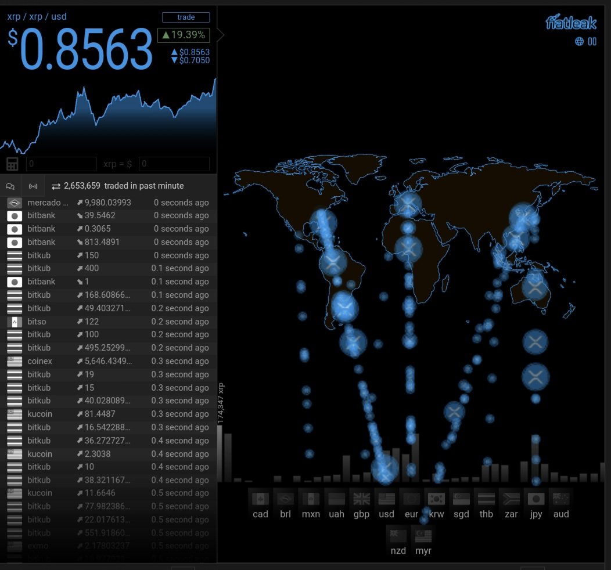Click the swap arrows icon beside traded volume
Viewport: 611px width, 570px height.
click(56, 186)
